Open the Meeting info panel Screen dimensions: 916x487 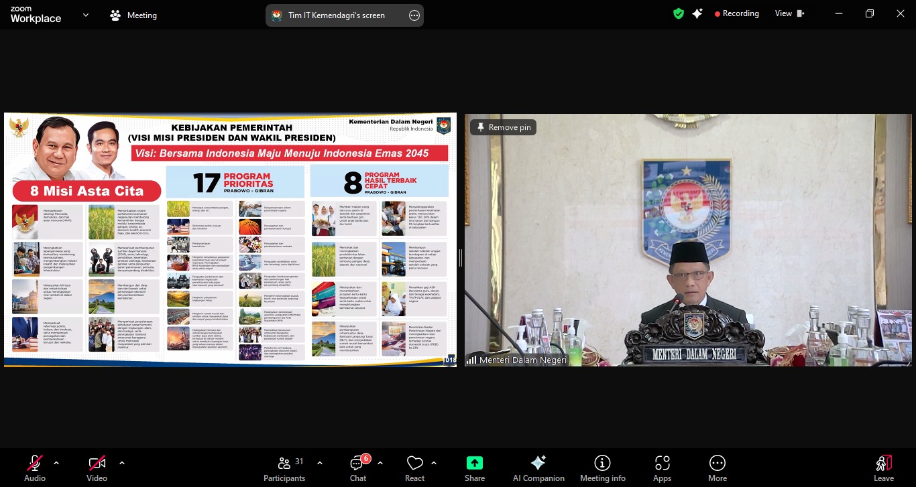(602, 468)
